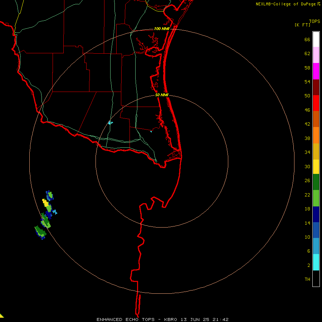This screenshot has width=322, height=322.
Task: Click the small cyan echo inside 50 NMI ring
Action: coord(111,123)
